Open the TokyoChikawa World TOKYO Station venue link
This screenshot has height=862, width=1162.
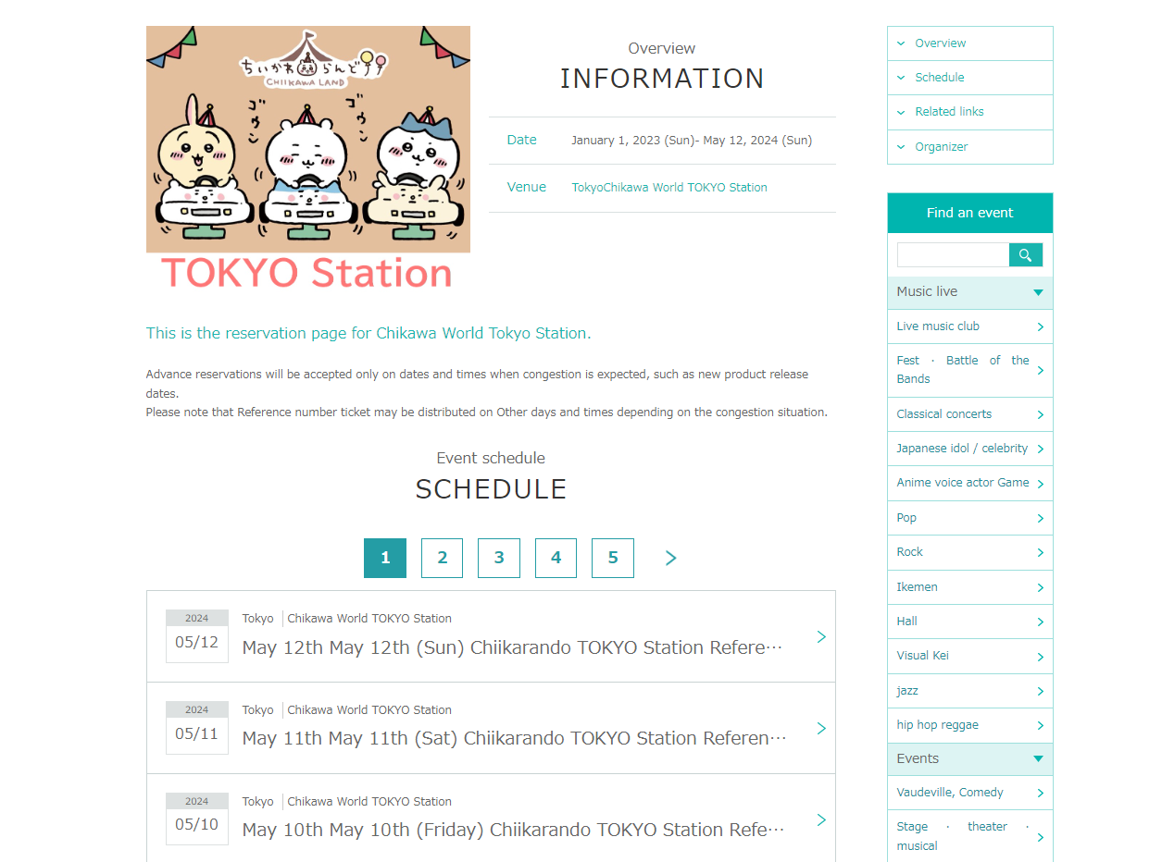click(x=668, y=188)
